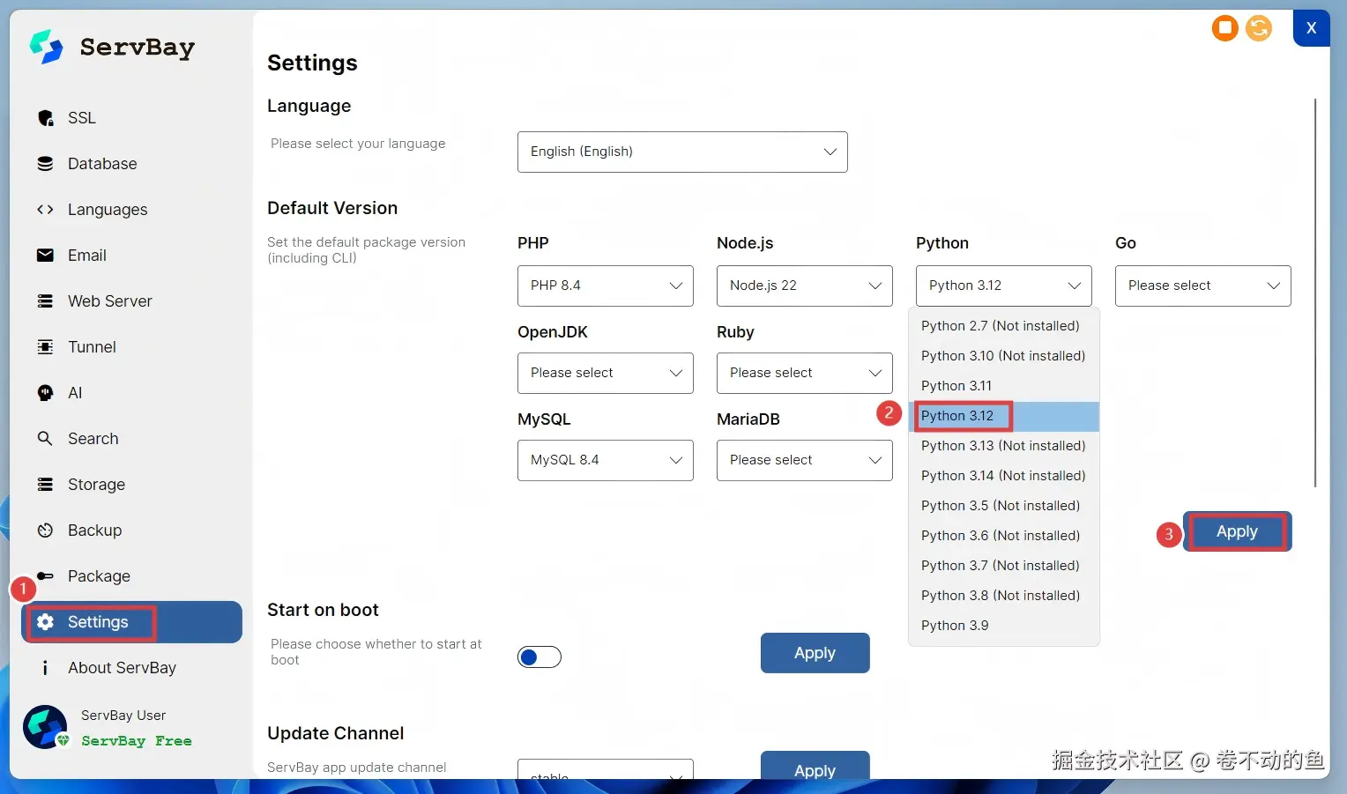This screenshot has width=1347, height=794.
Task: Open the Node.js version dropdown
Action: [x=805, y=286]
